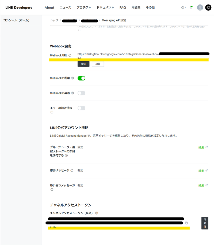This screenshot has height=245, width=214.
Task: Click the 編集 button under Webhook URL
Action: coord(98,64)
